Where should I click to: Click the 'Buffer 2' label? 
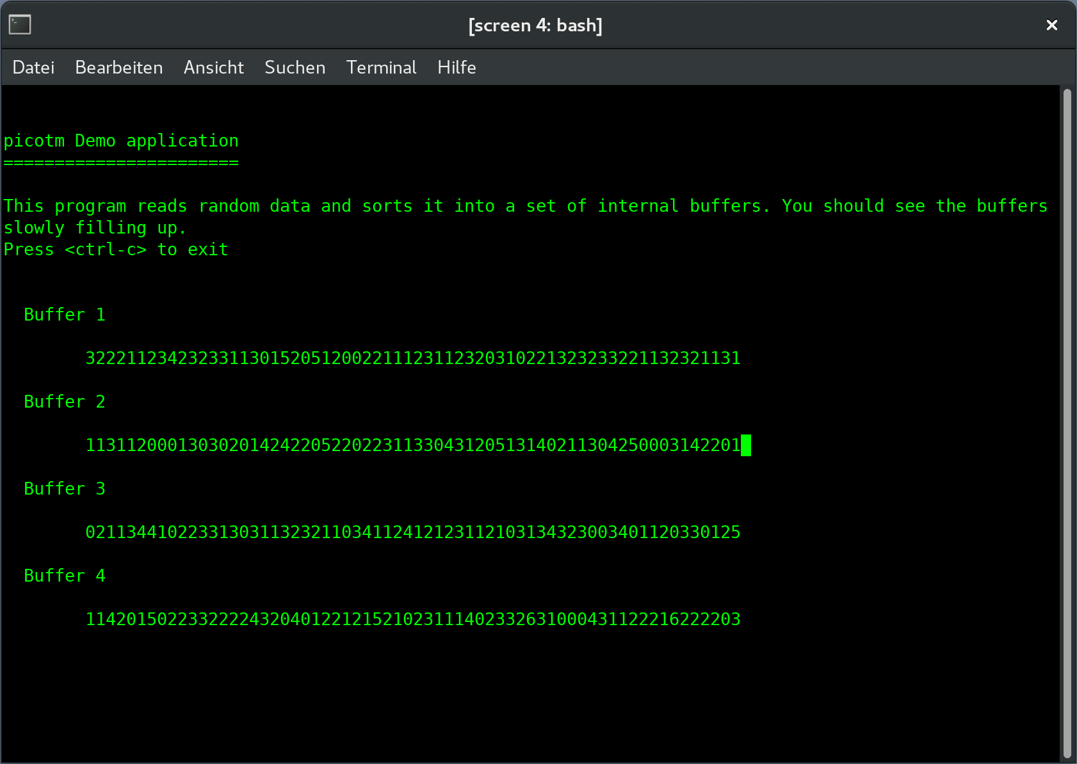click(65, 402)
